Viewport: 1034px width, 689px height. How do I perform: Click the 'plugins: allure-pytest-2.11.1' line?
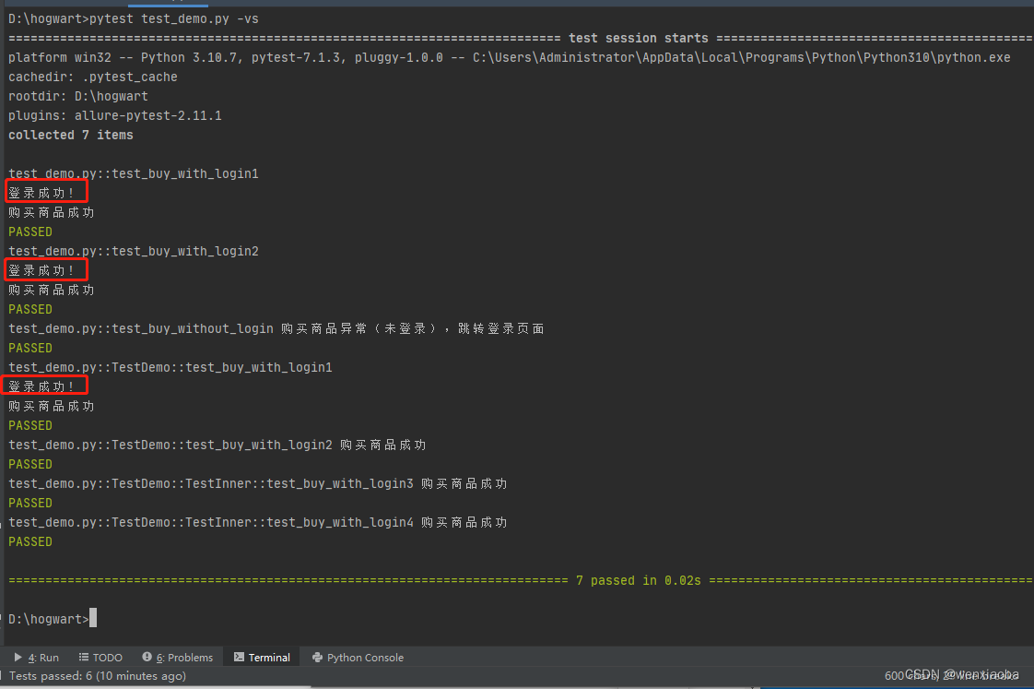point(115,115)
